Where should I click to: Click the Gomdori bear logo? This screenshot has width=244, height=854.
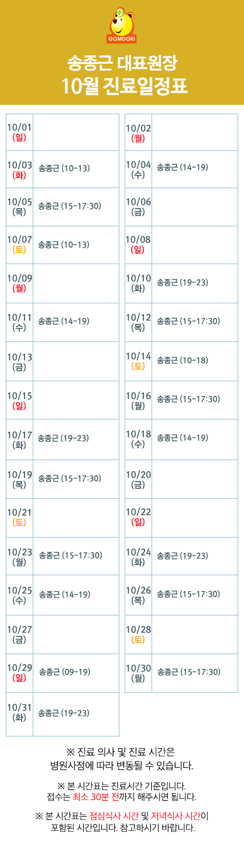pos(122,25)
